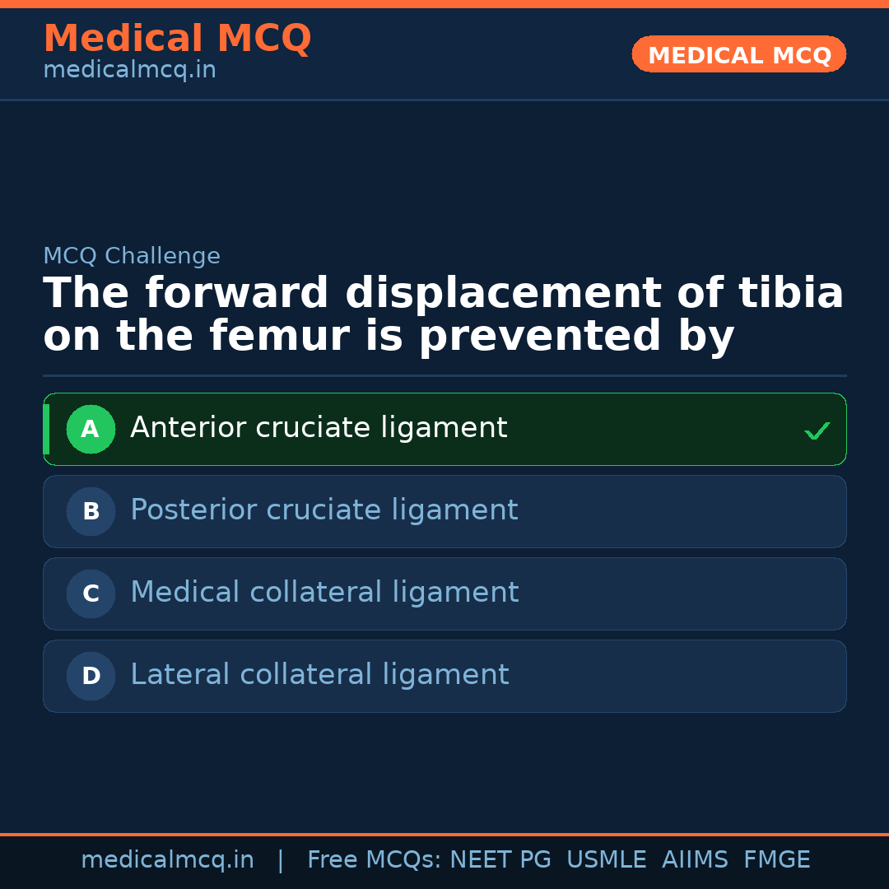Click the circled letter D badge
This screenshot has height=889, width=889.
(91, 676)
